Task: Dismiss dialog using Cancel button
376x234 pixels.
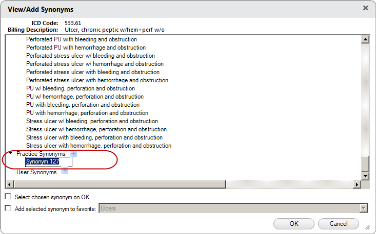Action: click(339, 224)
